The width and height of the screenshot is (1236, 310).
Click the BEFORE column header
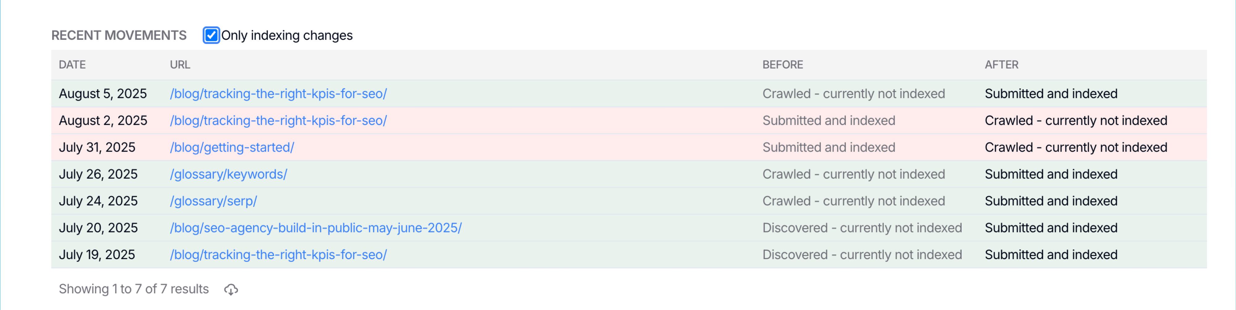click(783, 65)
